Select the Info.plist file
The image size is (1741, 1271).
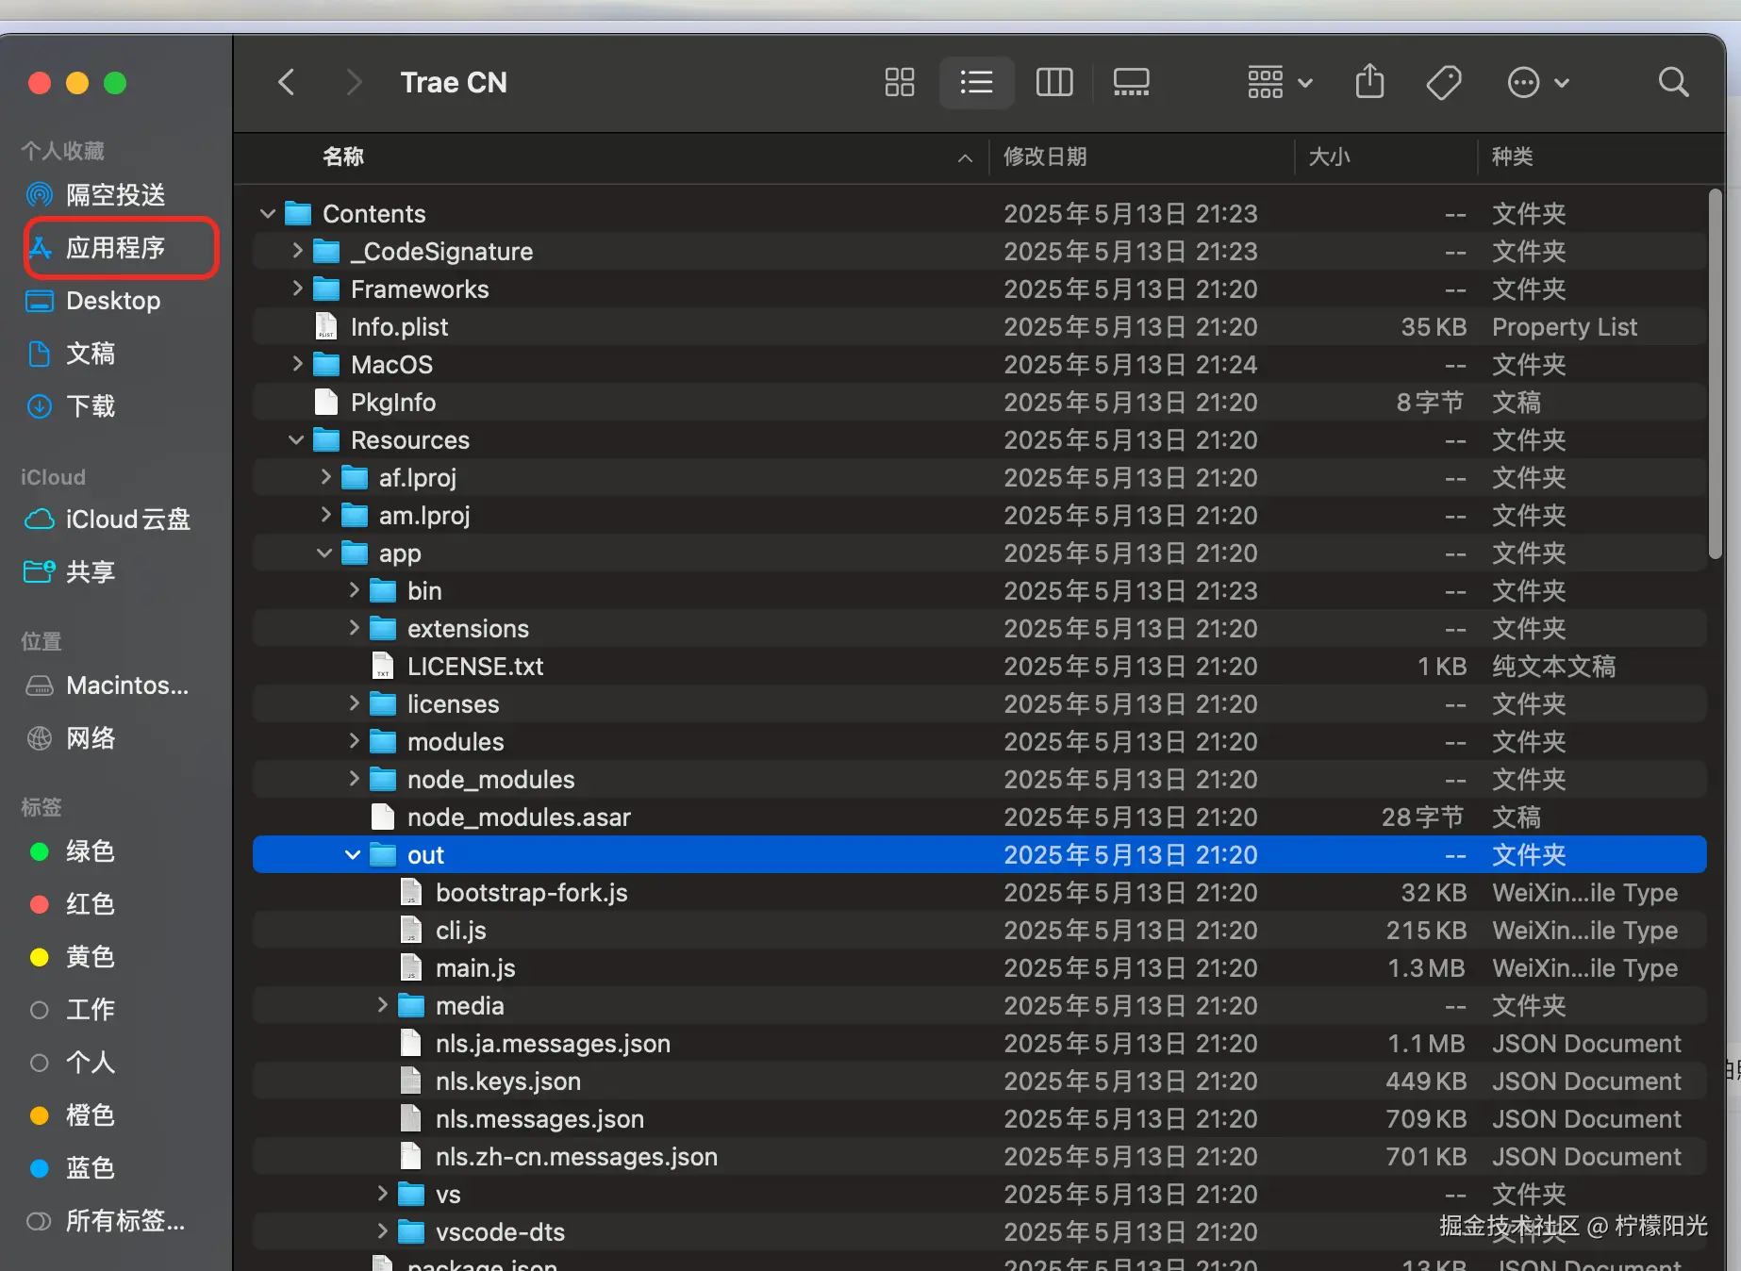(980, 327)
